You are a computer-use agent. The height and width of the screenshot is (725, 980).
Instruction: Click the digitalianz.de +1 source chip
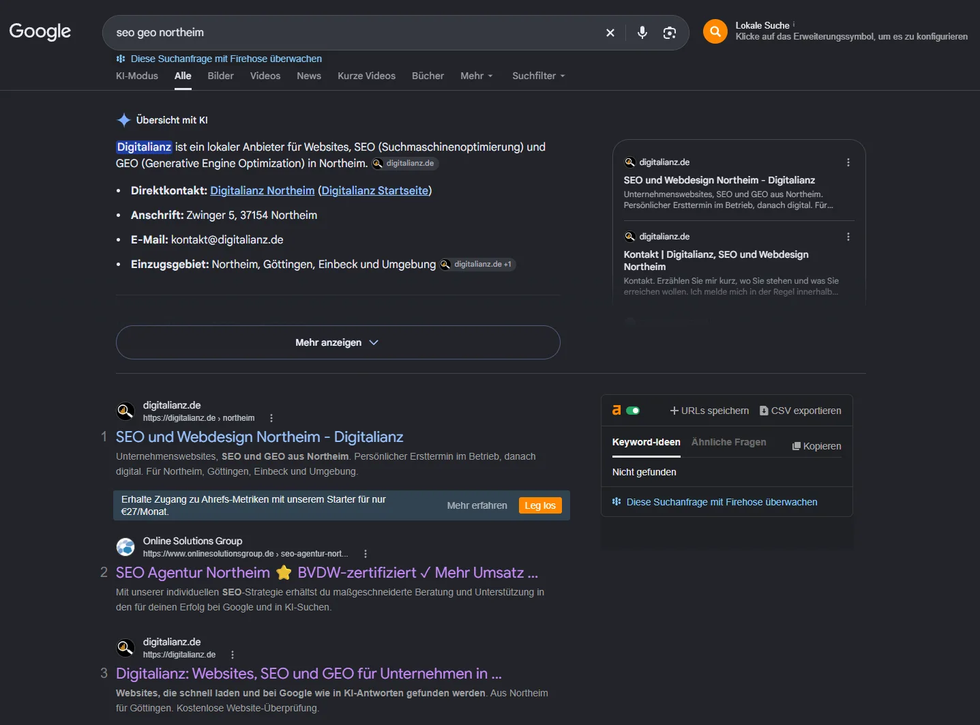pos(477,265)
